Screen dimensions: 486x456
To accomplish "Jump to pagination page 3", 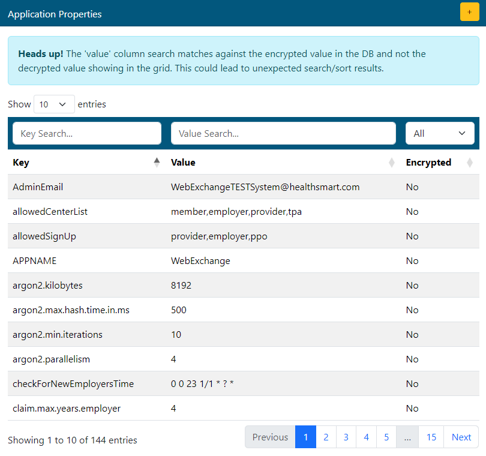I will (346, 437).
